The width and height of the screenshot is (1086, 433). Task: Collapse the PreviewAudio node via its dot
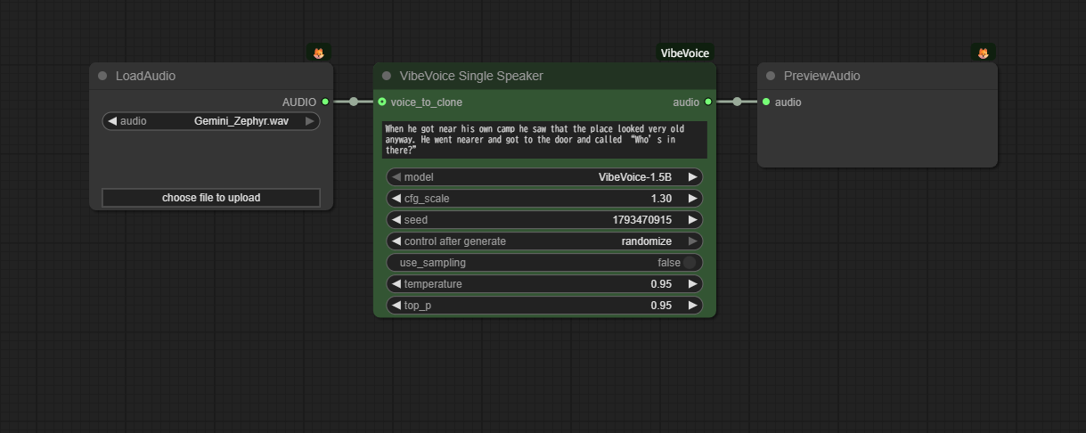coord(771,76)
